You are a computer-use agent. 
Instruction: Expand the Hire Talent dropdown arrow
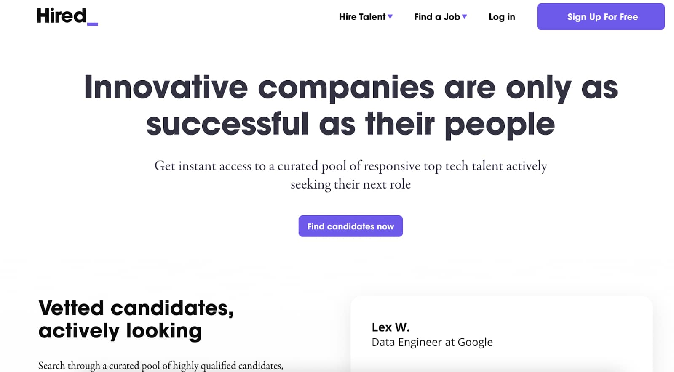pos(390,17)
